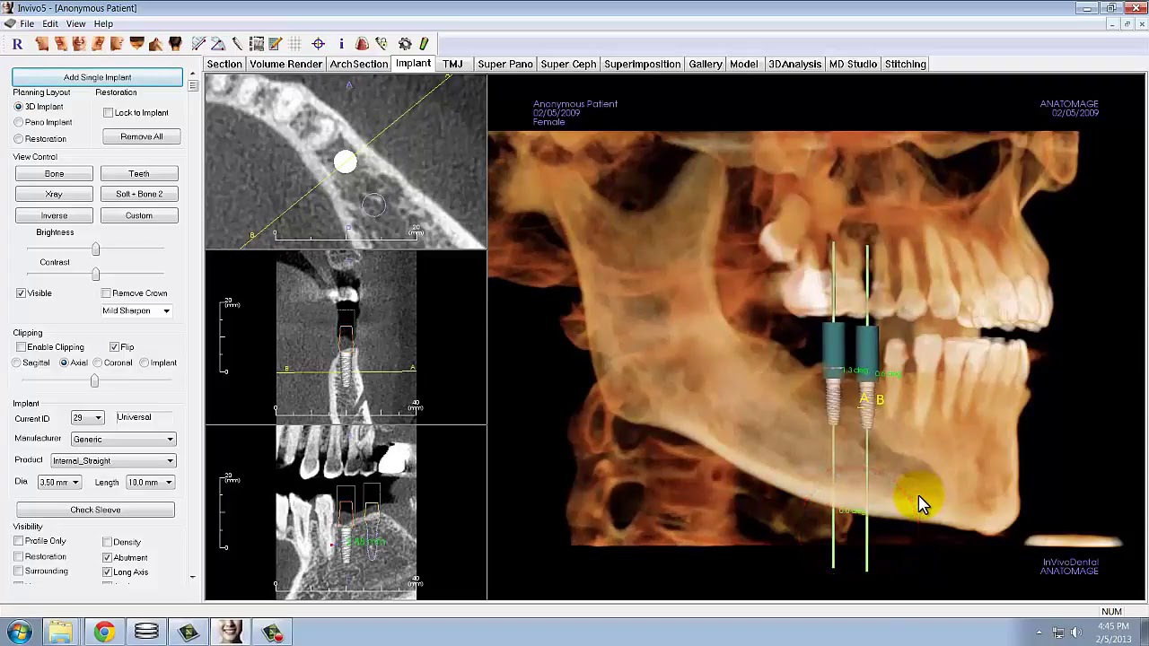Open the Edit menu
Viewport: 1149px width, 646px height.
(50, 24)
